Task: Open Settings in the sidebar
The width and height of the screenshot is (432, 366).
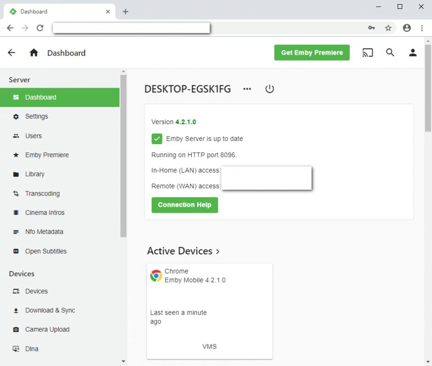Action: pos(60,117)
